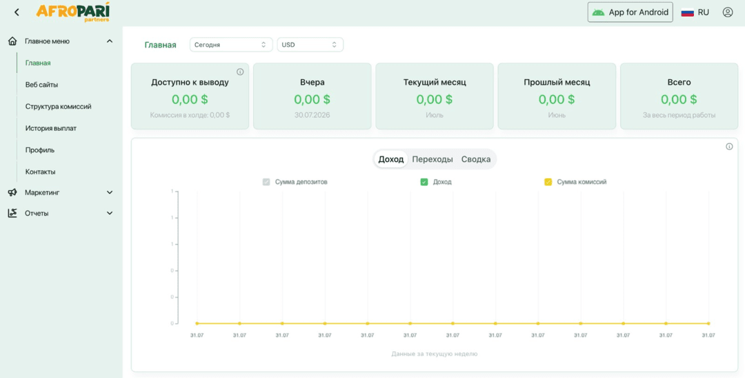Open the USD currency dropdown
The image size is (745, 378).
coord(310,45)
